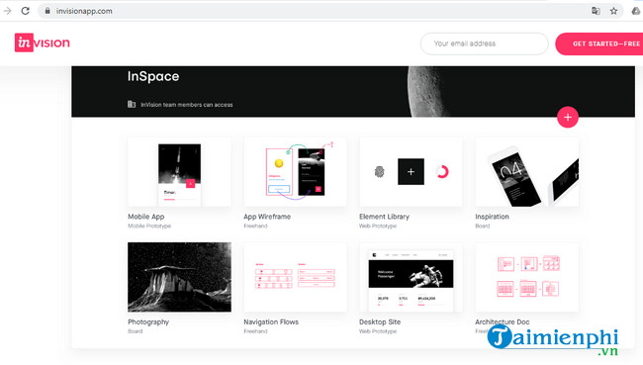
Task: Open the App Wireframe thumbnail
Action: (295, 172)
